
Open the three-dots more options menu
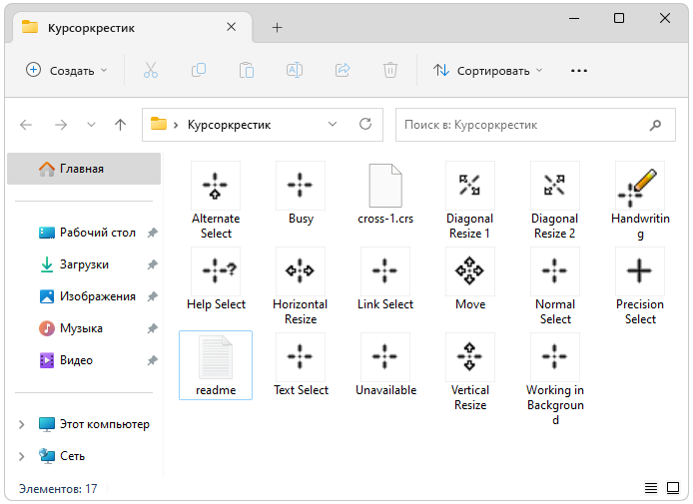tap(579, 71)
